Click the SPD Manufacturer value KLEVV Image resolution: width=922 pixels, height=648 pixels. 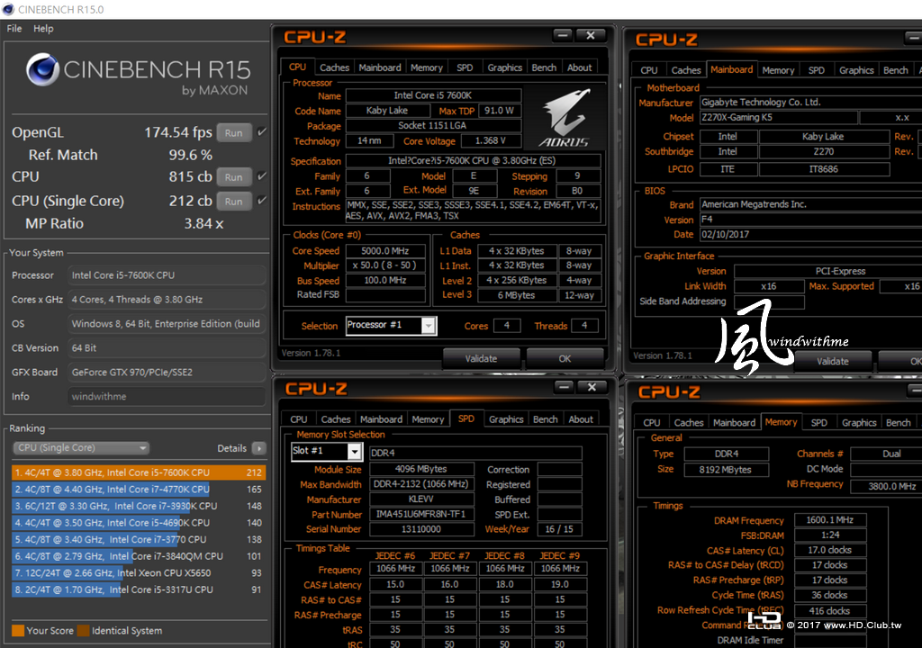(x=421, y=499)
